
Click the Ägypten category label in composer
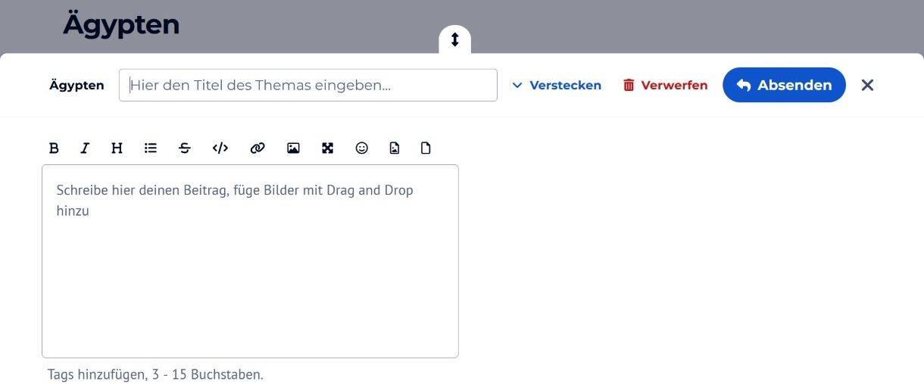click(76, 86)
